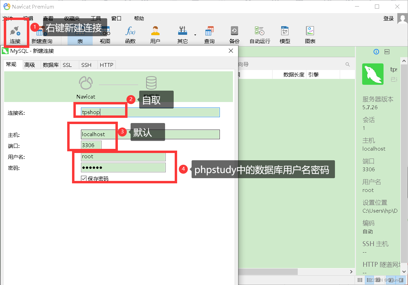Select the list view icon in status bar
408x285 pixels.
coord(369,280)
